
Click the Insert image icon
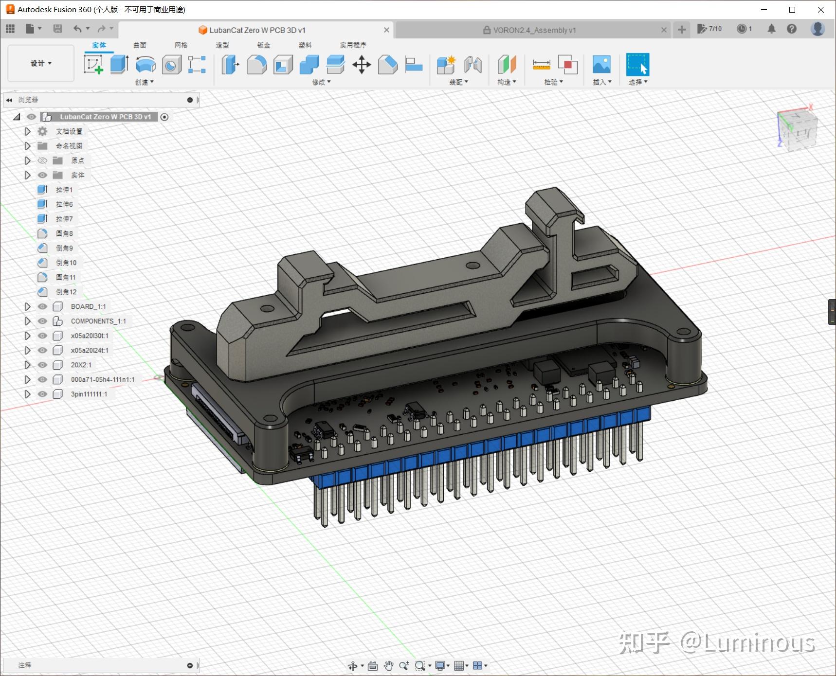pos(601,64)
